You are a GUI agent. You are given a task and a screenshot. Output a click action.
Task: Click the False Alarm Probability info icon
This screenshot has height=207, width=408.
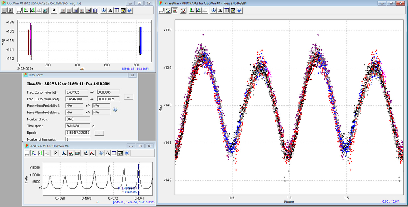115,109
